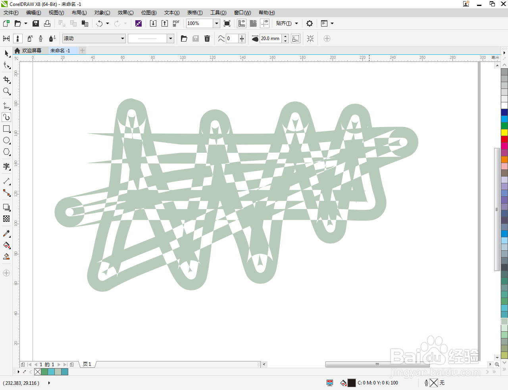Select the Transparency checkerboard tool

6,219
